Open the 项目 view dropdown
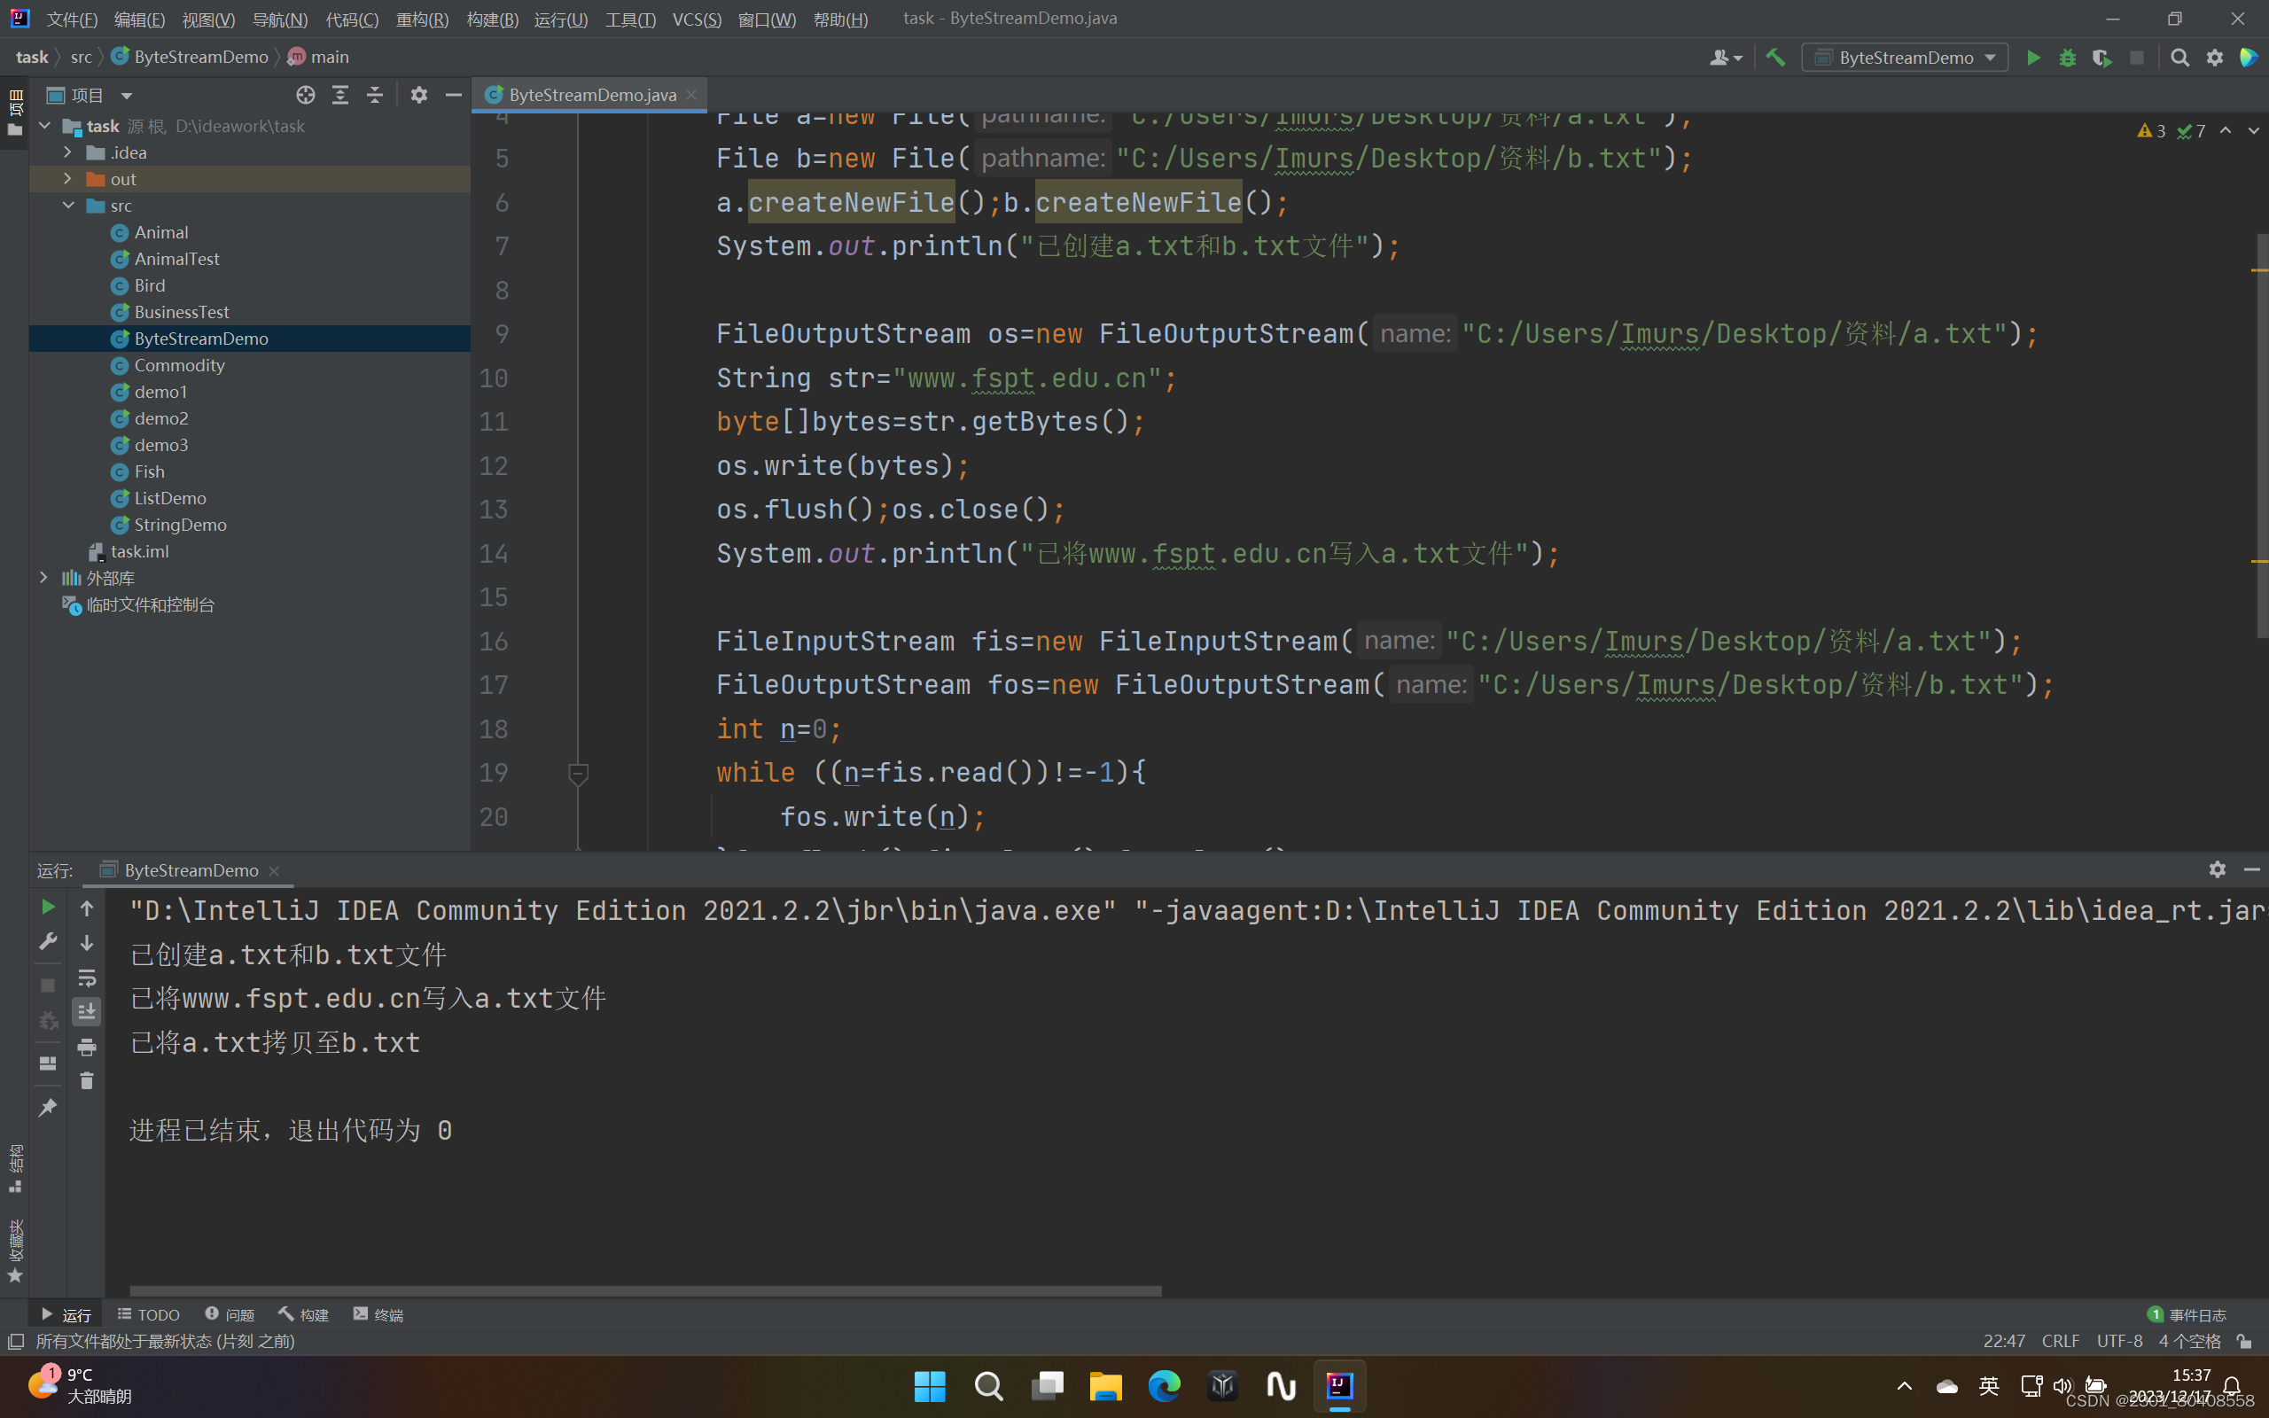 tap(127, 95)
